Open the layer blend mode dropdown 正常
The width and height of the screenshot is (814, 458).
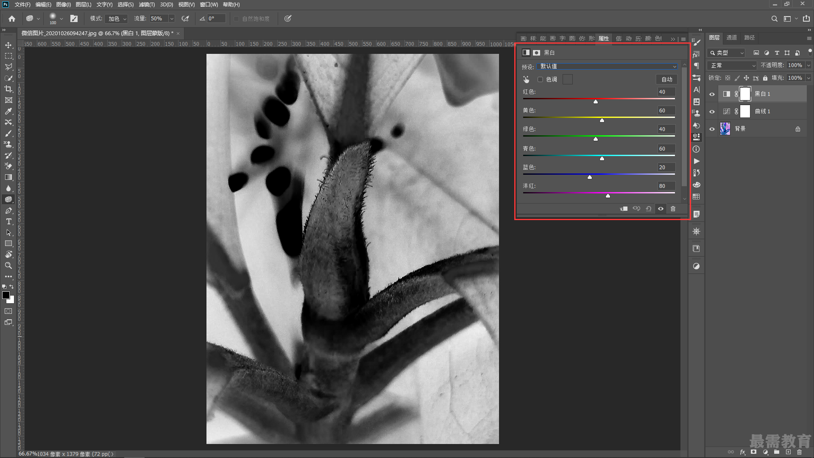click(732, 65)
